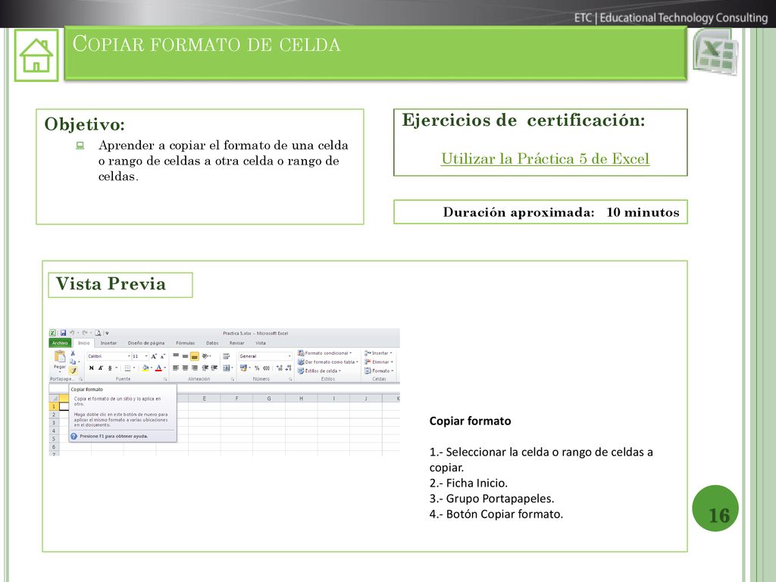This screenshot has height=582, width=776.
Task: Open the Estilos de celda menu
Action: 319,371
